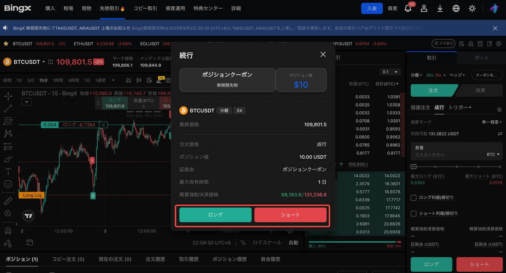Open the 取引履歴 tab
506x273 pixels.
[189, 259]
